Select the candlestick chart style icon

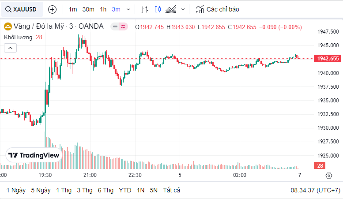point(158,9)
